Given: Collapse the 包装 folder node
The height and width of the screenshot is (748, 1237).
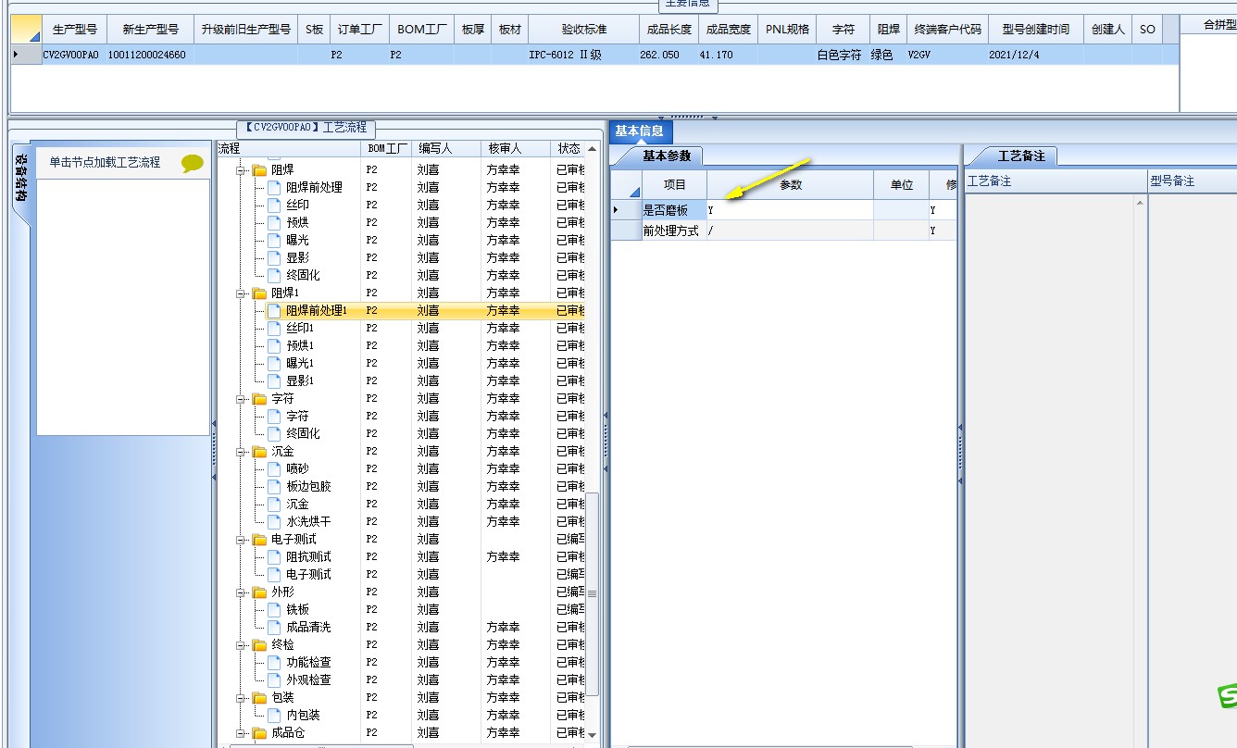Looking at the screenshot, I should [241, 698].
